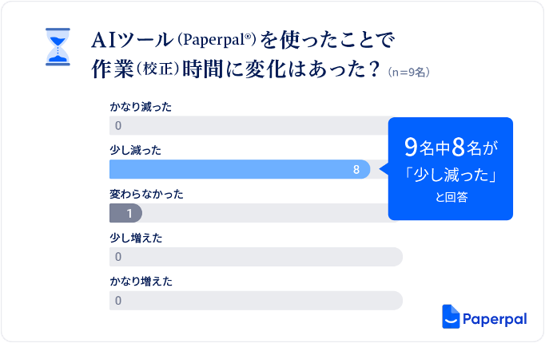Click the title line mentioning AIツール (Paperpal®)
Image resolution: width=545 pixels, height=343 pixels.
click(x=242, y=39)
